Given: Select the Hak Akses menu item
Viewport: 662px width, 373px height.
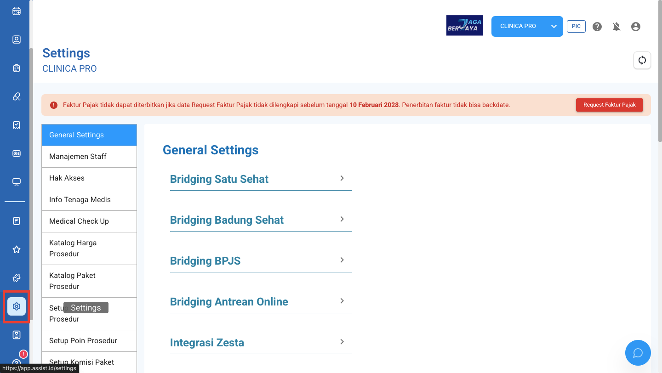Looking at the screenshot, I should click(89, 178).
